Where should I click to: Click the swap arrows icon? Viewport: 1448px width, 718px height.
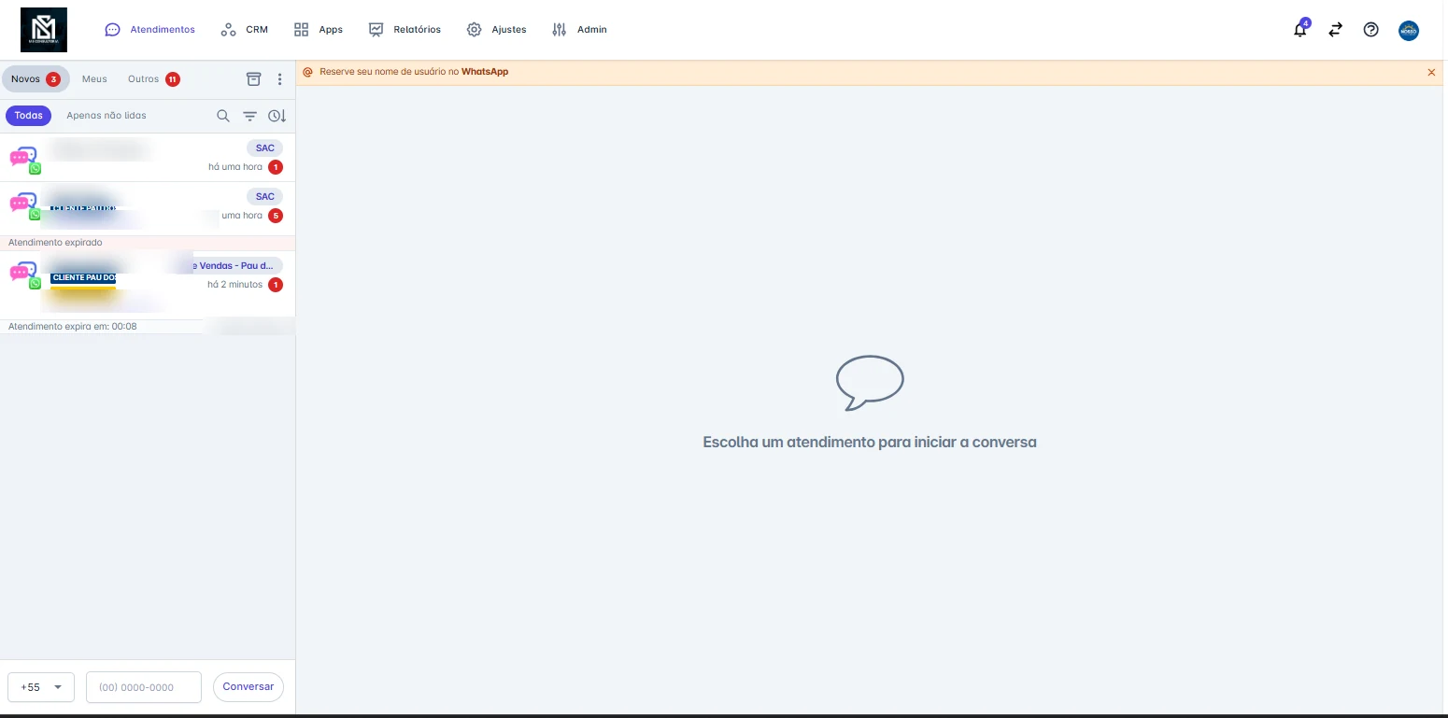click(1335, 30)
